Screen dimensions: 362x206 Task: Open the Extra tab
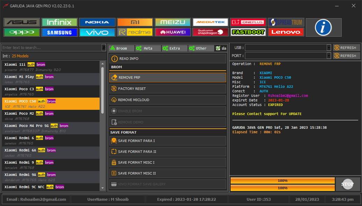tap(174, 48)
